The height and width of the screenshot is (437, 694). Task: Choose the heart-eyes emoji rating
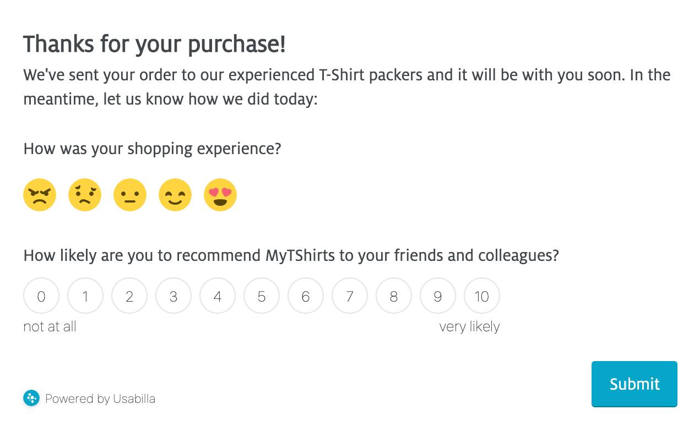(220, 195)
